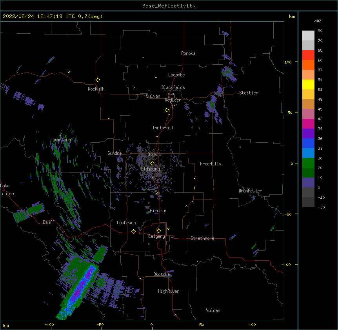Select the orange 57-60 dBZ legend swatch

coord(308,65)
